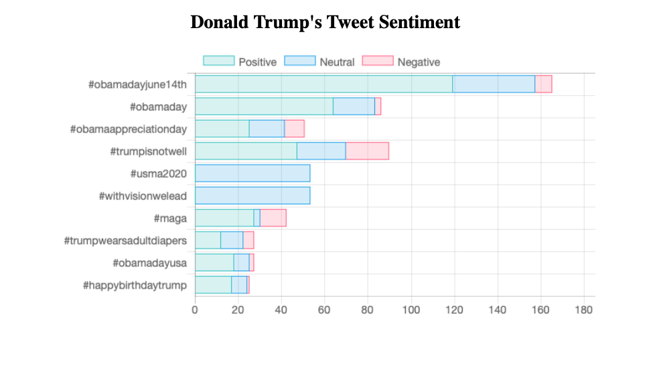Select the #withvisionwelead neutral bar
Screen dimensions: 659x369
coord(252,196)
